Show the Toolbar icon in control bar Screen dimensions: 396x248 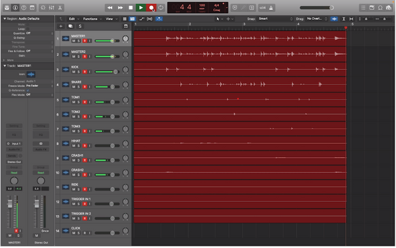(x=32, y=8)
